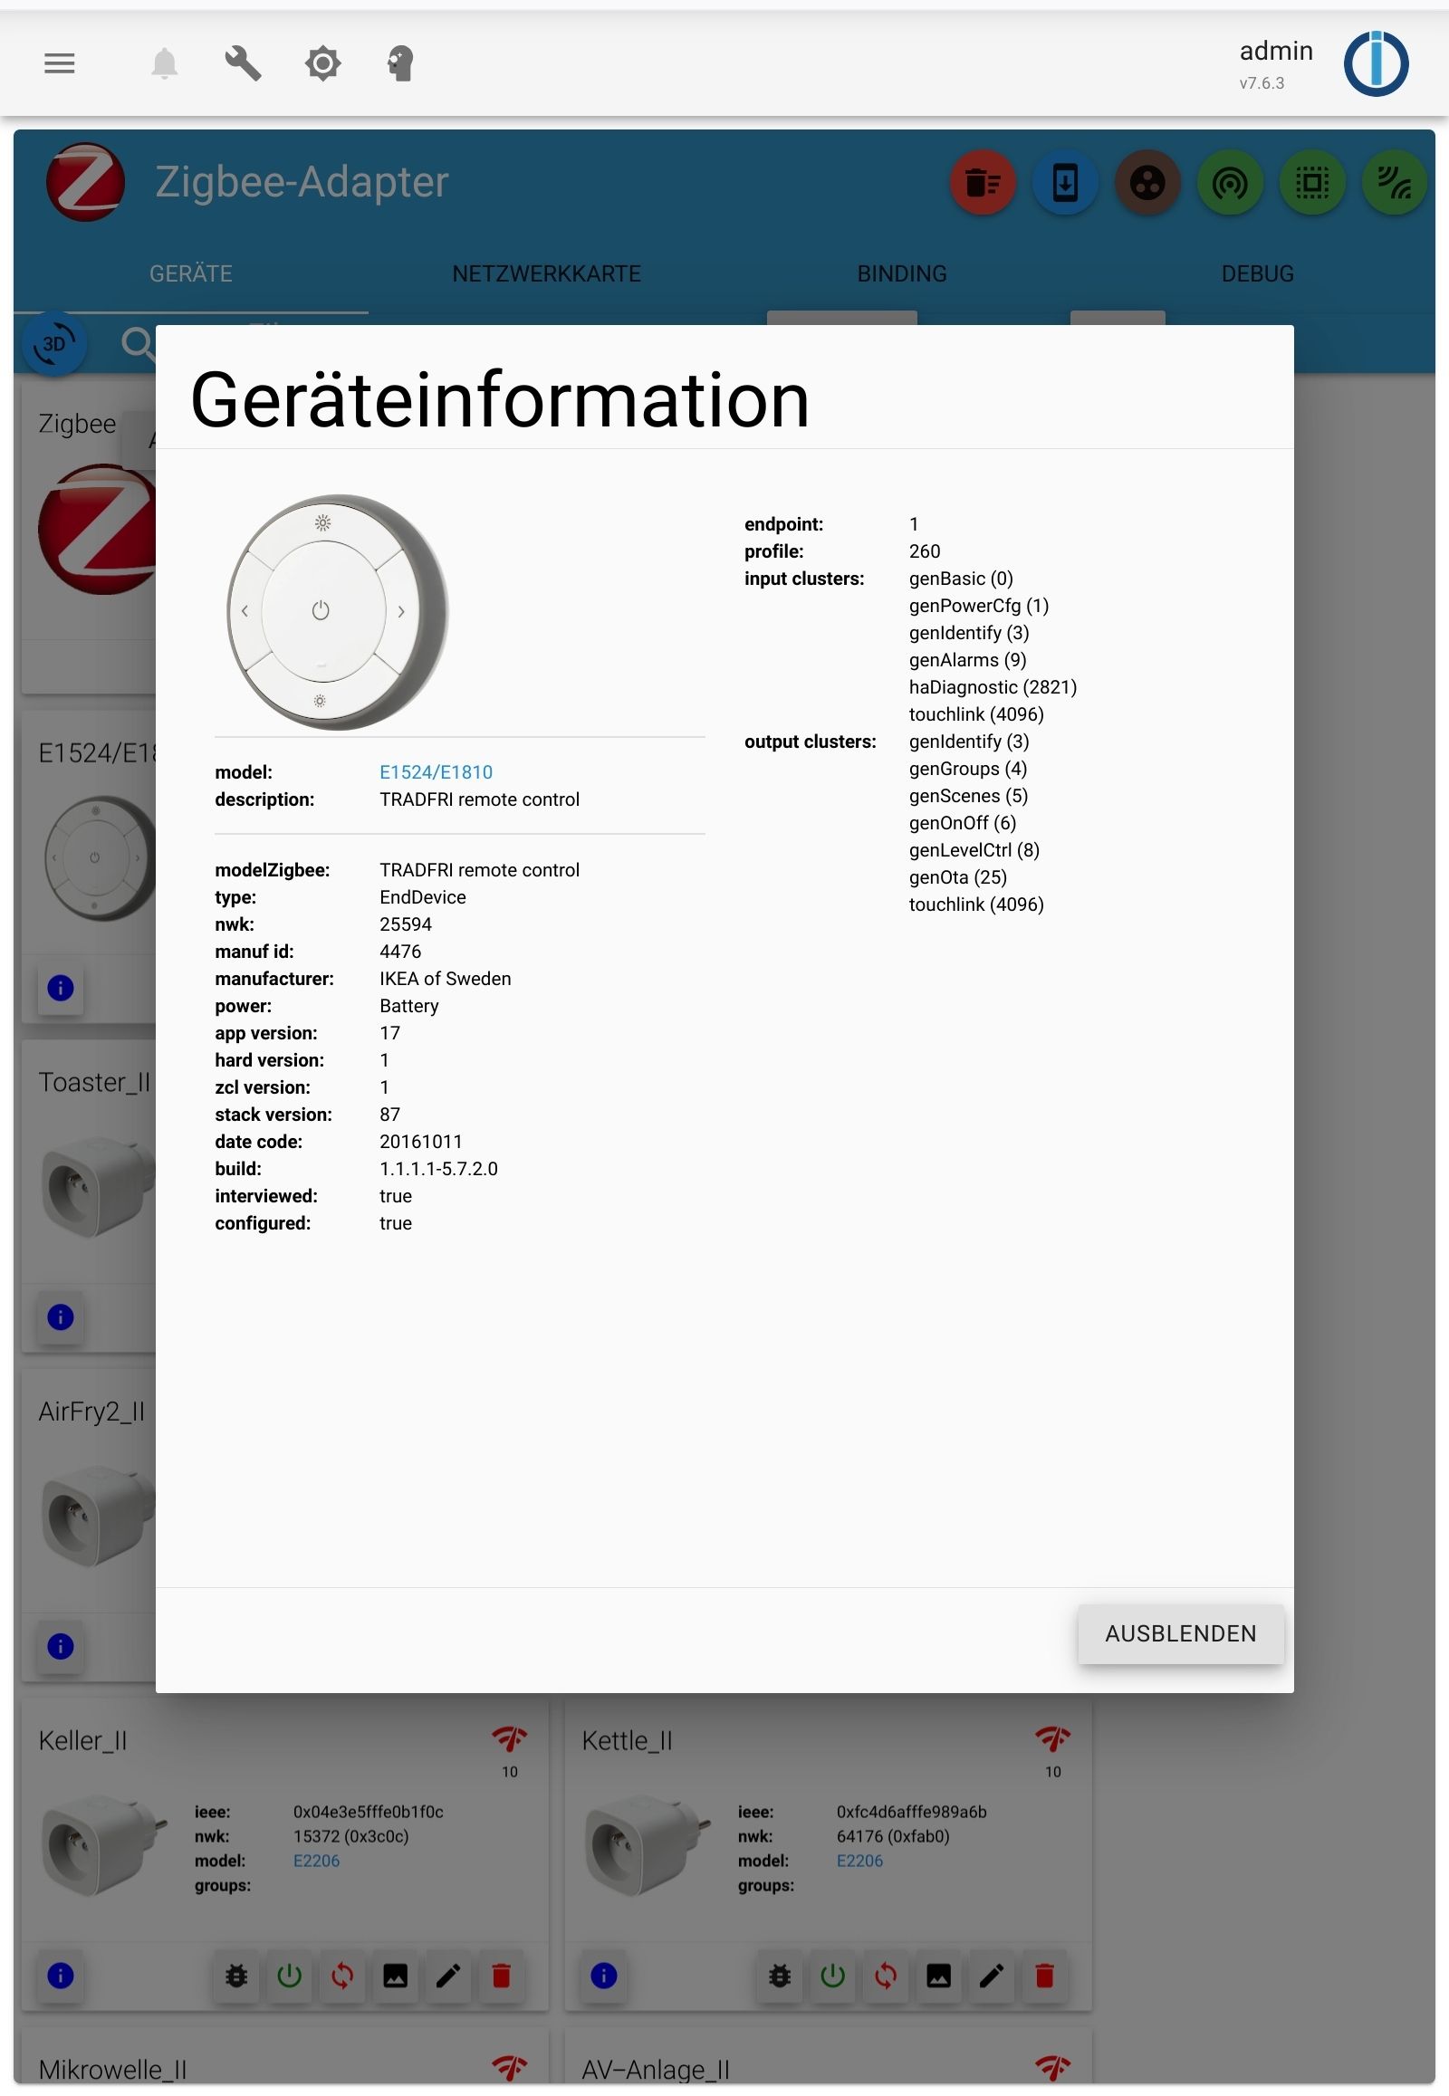The width and height of the screenshot is (1449, 2096).
Task: Open the hamburger main menu
Action: (x=60, y=63)
